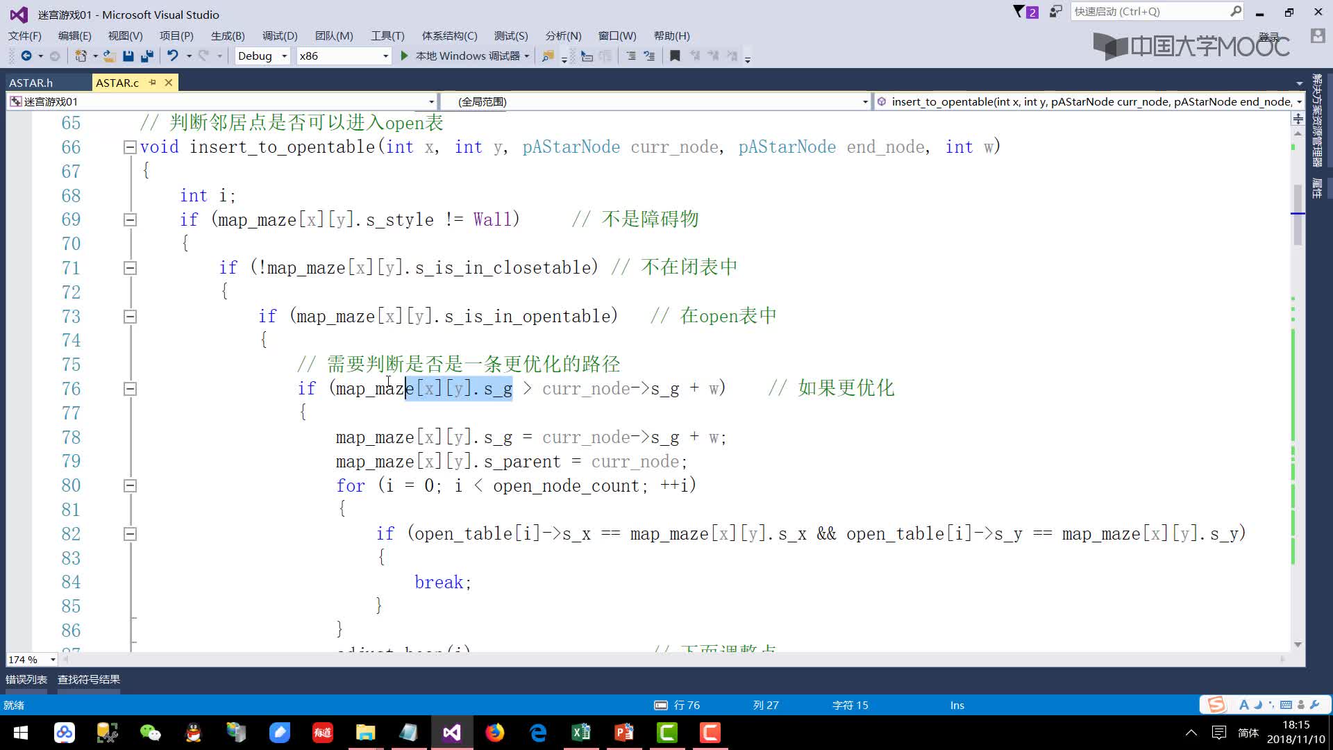Image resolution: width=1333 pixels, height=750 pixels.
Task: Collapse the if block at line 69
Action: (x=130, y=219)
